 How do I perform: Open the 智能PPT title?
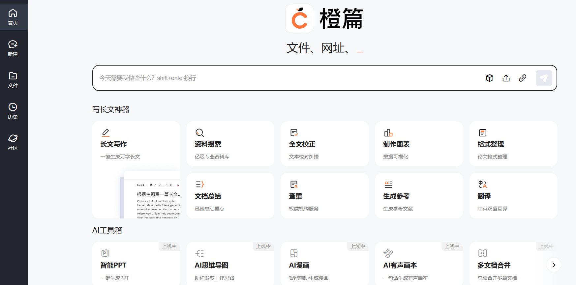(113, 265)
